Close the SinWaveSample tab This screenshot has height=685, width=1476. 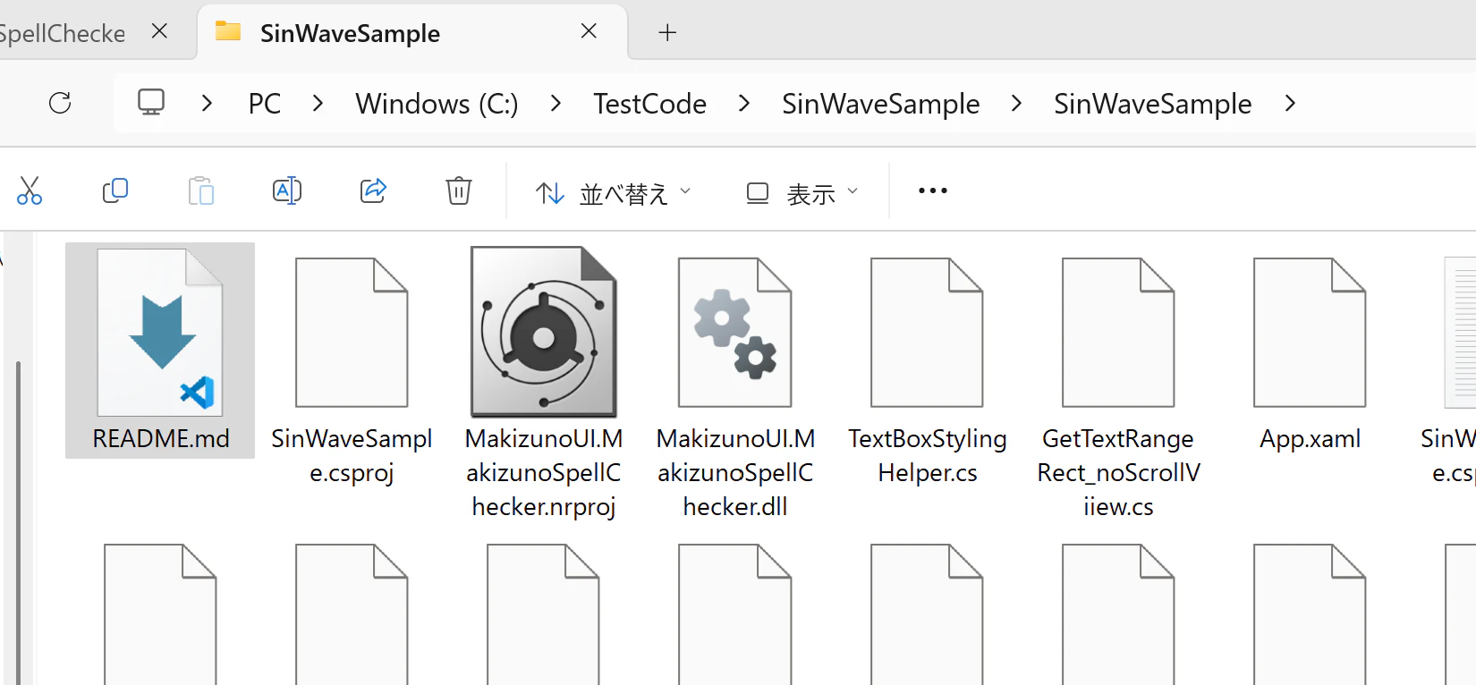(589, 31)
